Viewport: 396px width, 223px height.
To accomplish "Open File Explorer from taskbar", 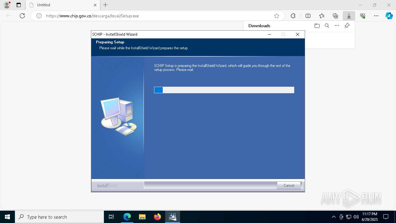I will [x=142, y=217].
